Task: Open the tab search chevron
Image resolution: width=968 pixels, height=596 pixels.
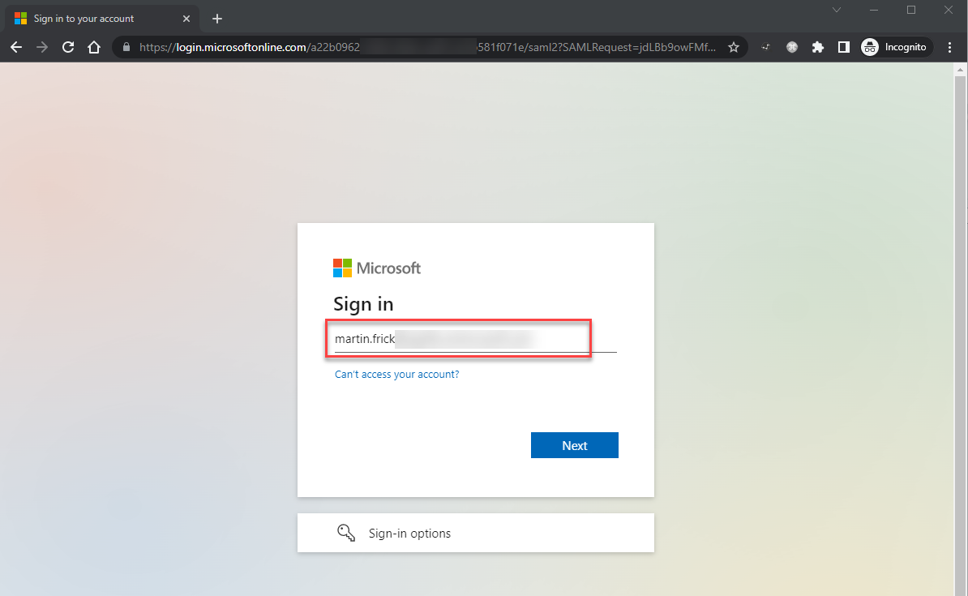Action: point(837,10)
